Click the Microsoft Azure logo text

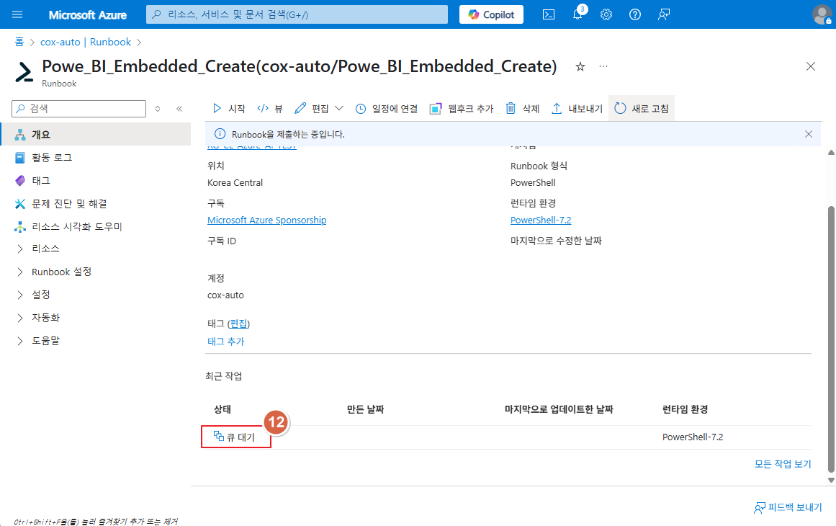(x=87, y=15)
